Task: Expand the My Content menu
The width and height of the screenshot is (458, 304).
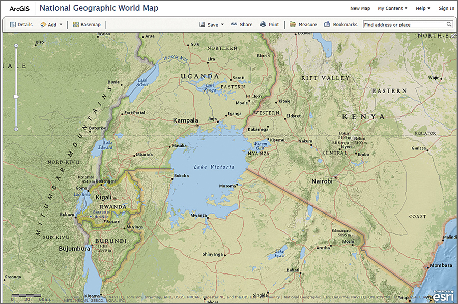Action: click(x=392, y=8)
